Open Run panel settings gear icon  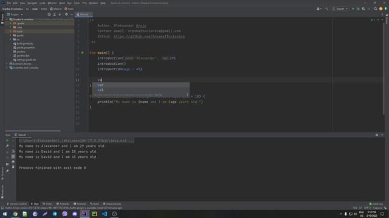point(377,135)
